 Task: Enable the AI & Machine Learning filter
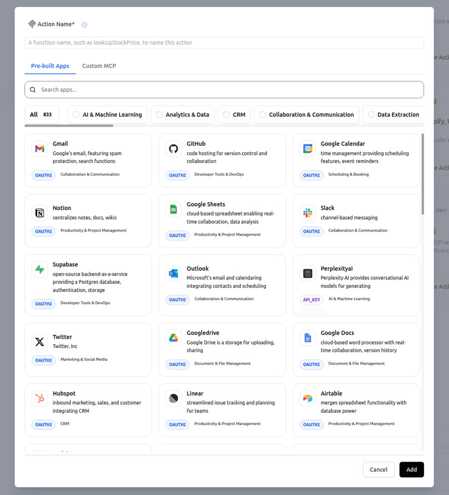[x=75, y=114]
